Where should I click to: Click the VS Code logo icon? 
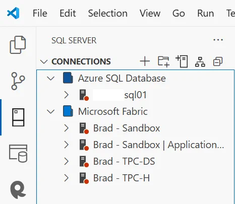(x=13, y=13)
